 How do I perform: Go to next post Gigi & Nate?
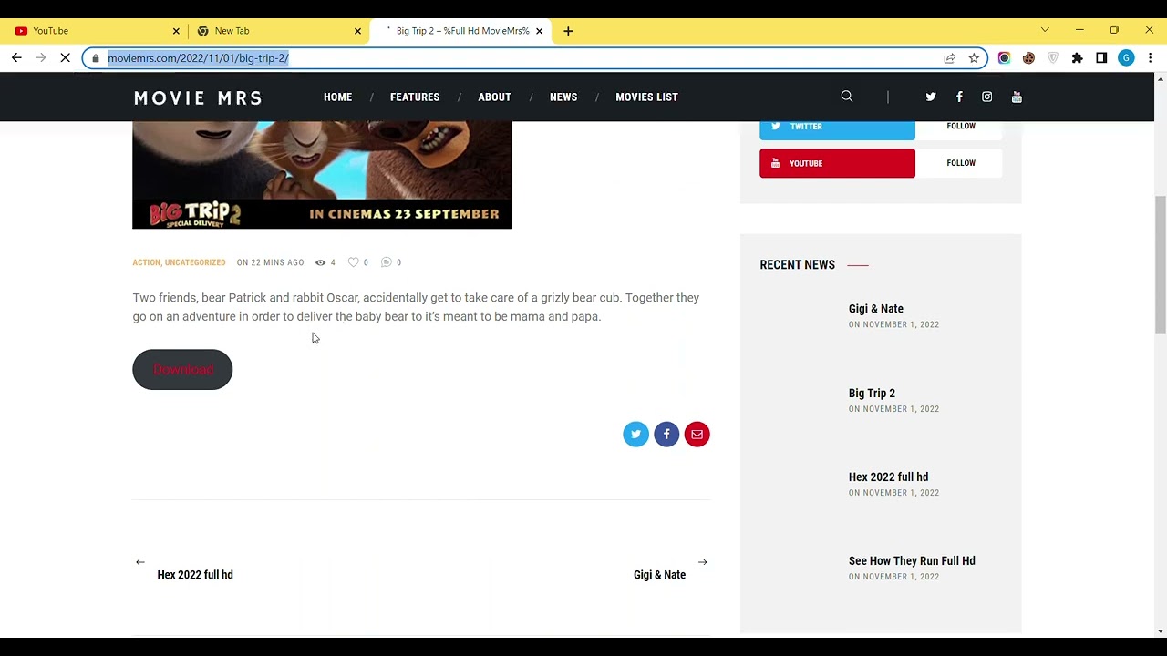click(x=659, y=575)
